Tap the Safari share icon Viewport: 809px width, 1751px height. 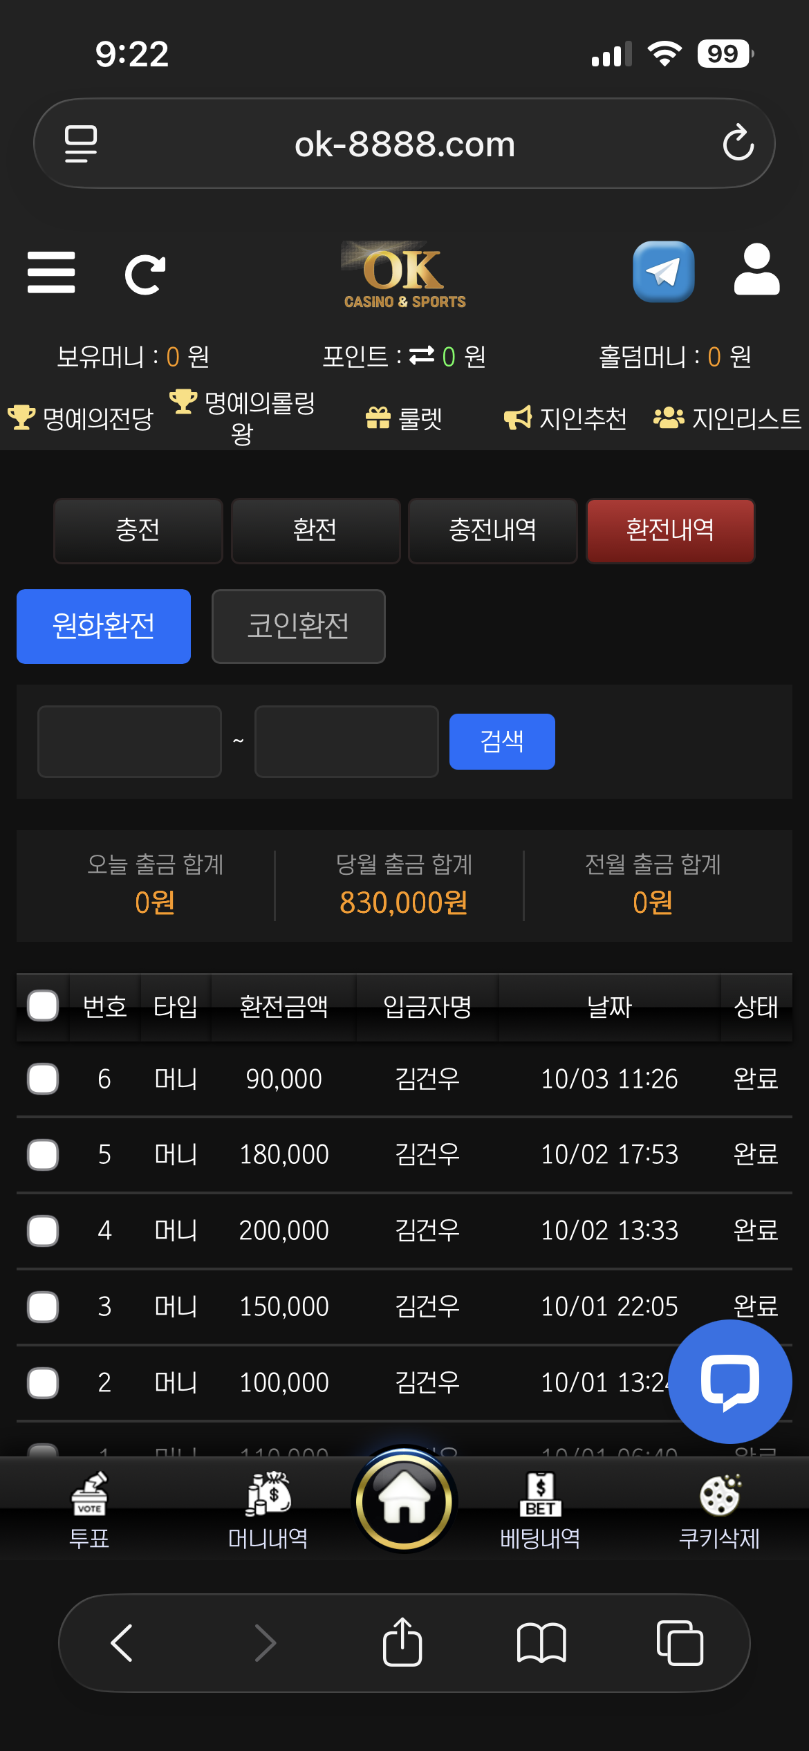tap(402, 1642)
